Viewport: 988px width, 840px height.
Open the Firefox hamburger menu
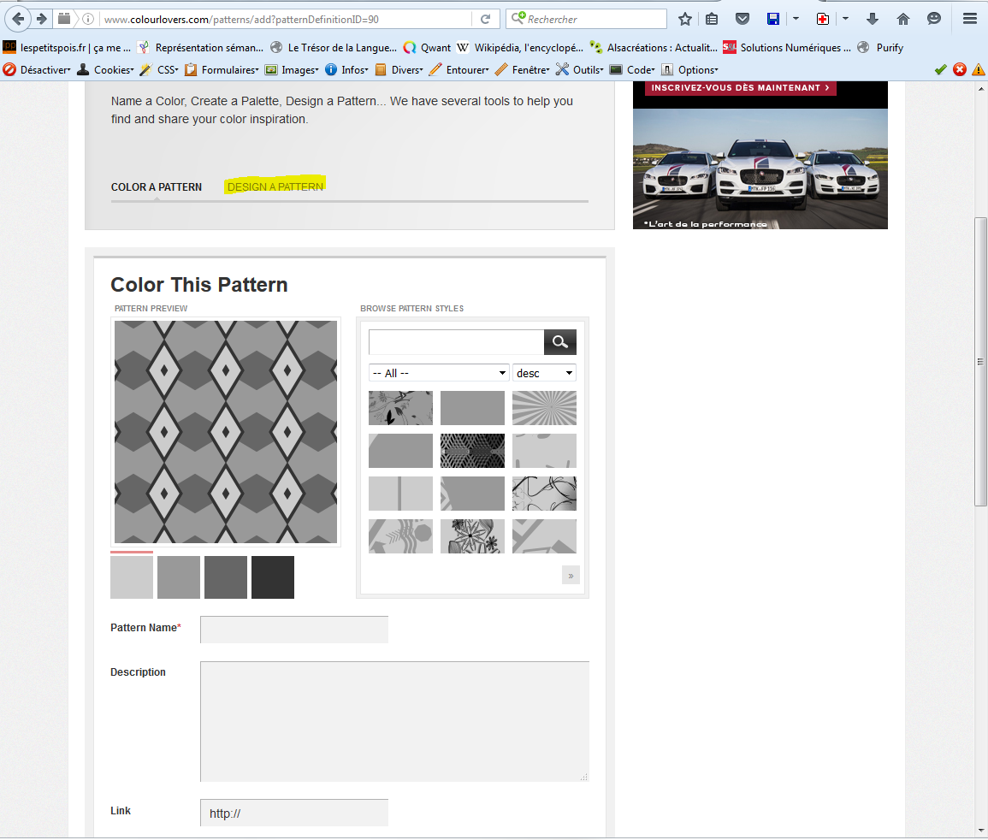tap(969, 19)
